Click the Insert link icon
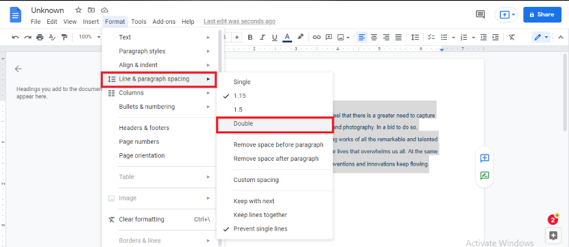Screen dimensions: 569x247 click(317, 37)
